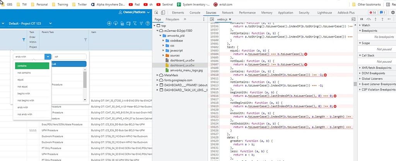Open the Default - Project CIT 123 dropdown
This screenshot has width=396, height=161.
click(30, 24)
